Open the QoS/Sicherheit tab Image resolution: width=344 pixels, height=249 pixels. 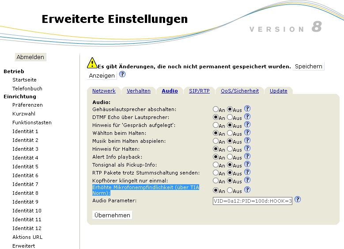pyautogui.click(x=239, y=91)
